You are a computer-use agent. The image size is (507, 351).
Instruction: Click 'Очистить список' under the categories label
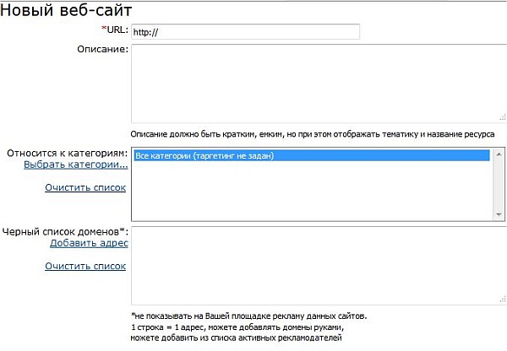85,187
